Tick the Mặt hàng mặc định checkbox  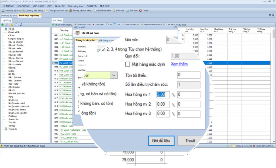click(128, 65)
